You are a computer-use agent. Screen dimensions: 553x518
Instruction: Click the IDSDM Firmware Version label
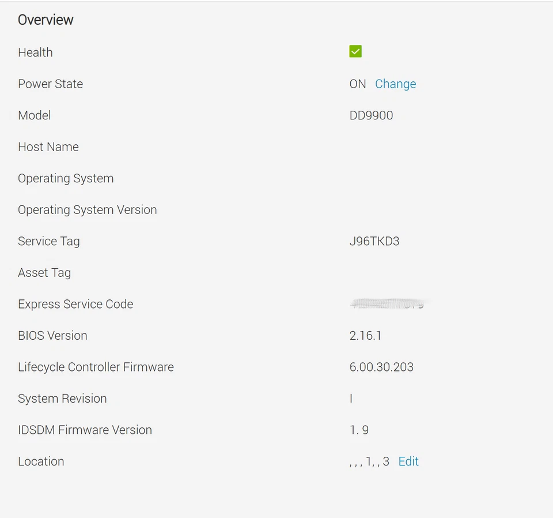point(85,430)
